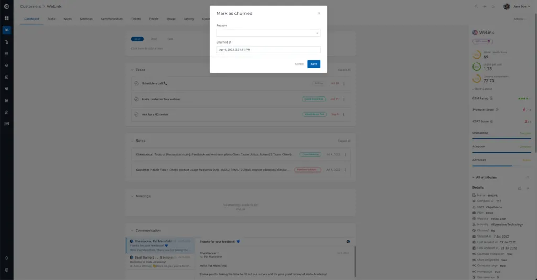Collapse the Meetings section
The height and width of the screenshot is (280, 537).
coord(132,196)
